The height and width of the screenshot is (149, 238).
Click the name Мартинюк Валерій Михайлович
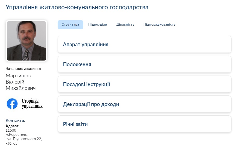click(x=21, y=82)
